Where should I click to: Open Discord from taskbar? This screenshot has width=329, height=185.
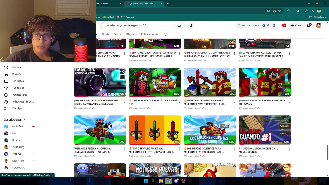click(176, 181)
